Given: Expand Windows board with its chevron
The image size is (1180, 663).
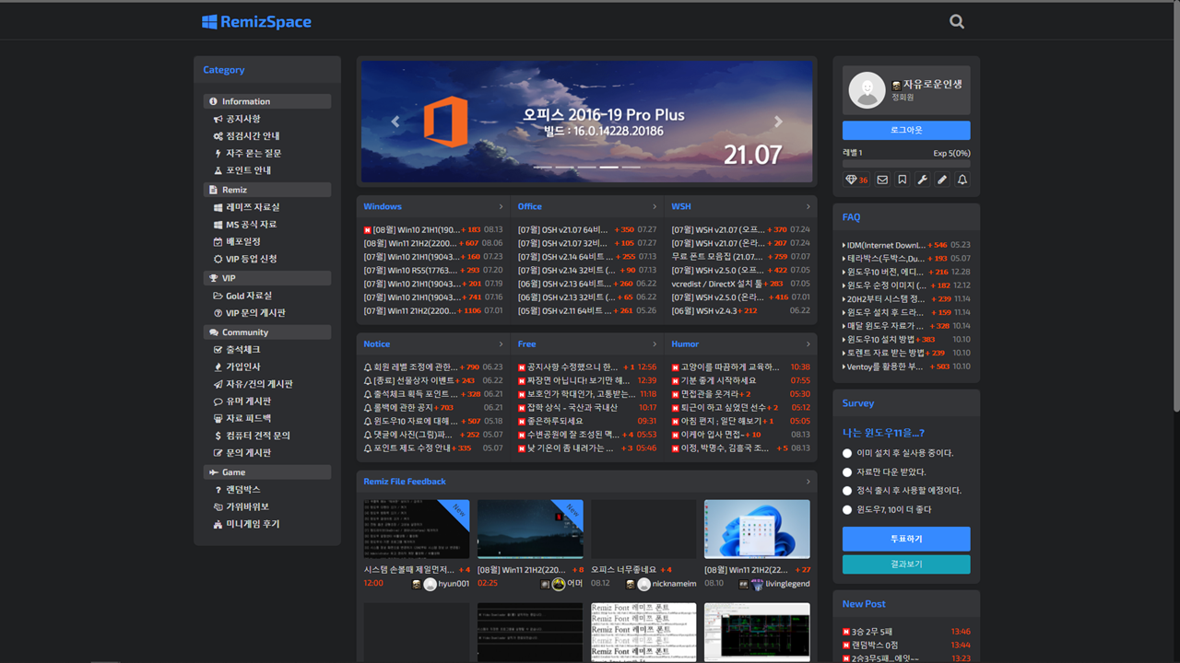Looking at the screenshot, I should click(501, 206).
